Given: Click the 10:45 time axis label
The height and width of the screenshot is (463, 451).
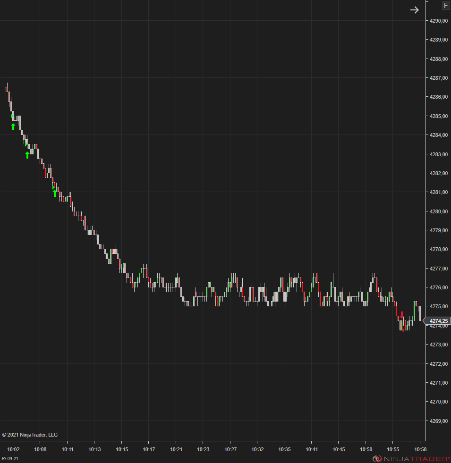Looking at the screenshot, I should tap(339, 449).
